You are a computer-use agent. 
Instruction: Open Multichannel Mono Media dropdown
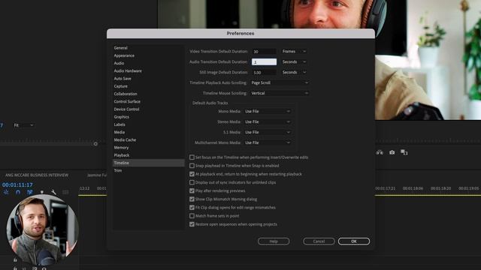point(268,142)
